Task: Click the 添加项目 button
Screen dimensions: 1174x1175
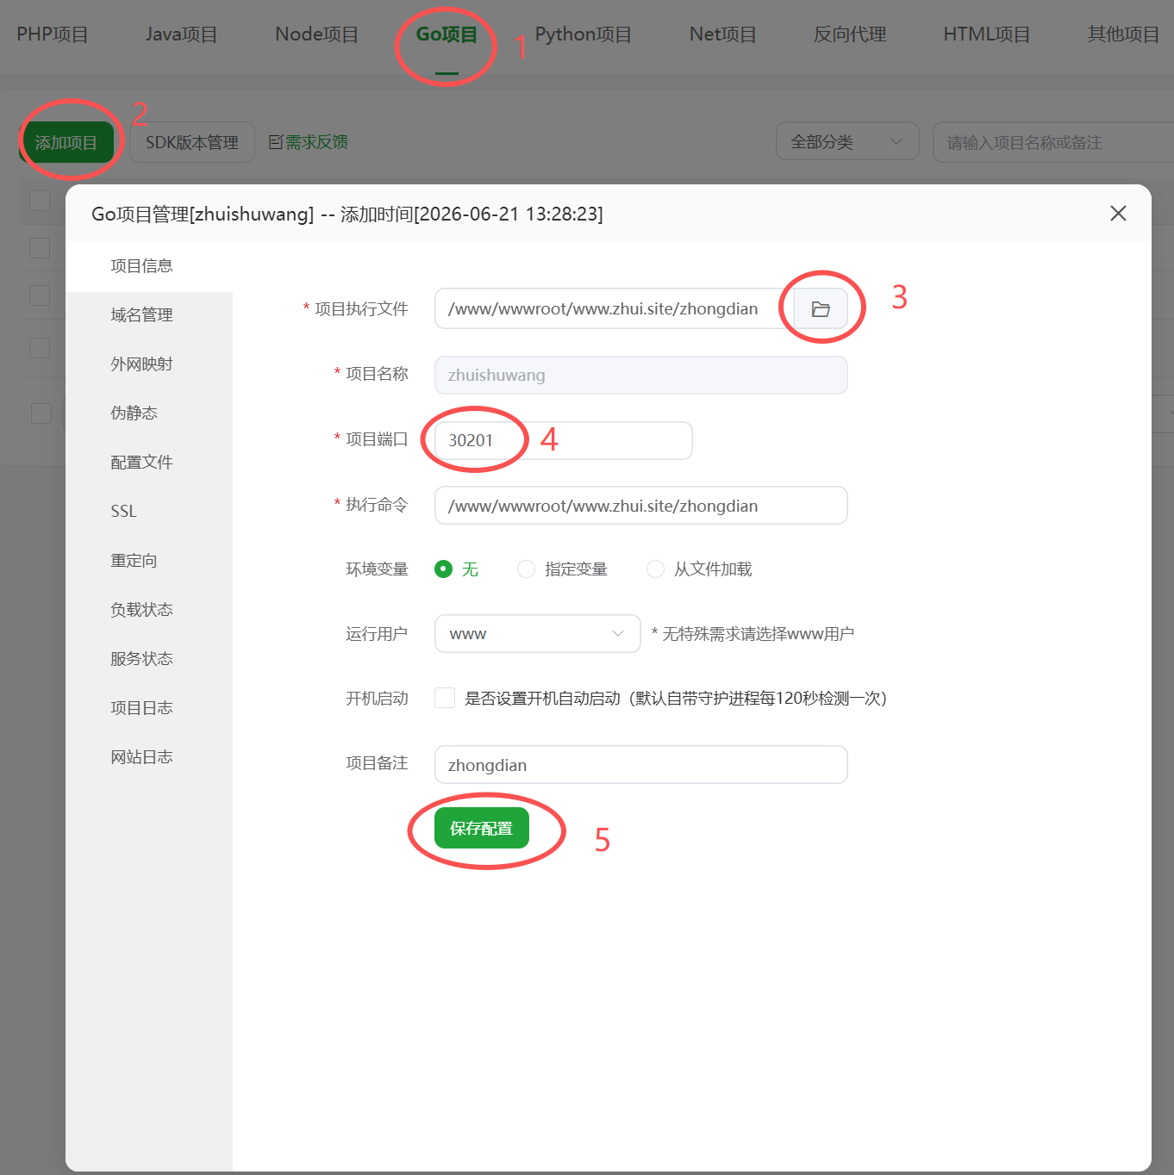Action: click(x=66, y=142)
